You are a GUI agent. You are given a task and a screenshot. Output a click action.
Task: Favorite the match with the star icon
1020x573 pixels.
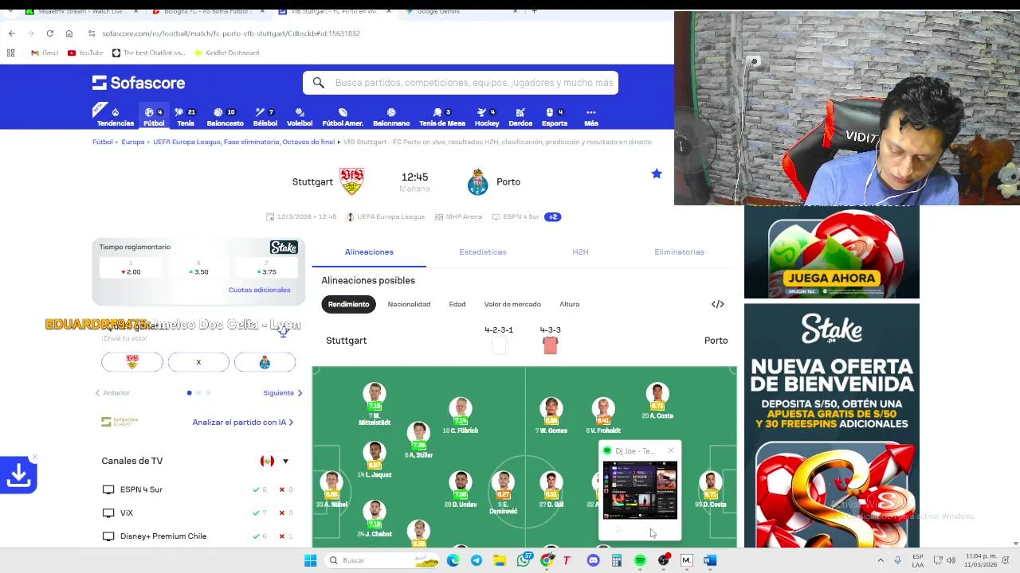tap(657, 173)
